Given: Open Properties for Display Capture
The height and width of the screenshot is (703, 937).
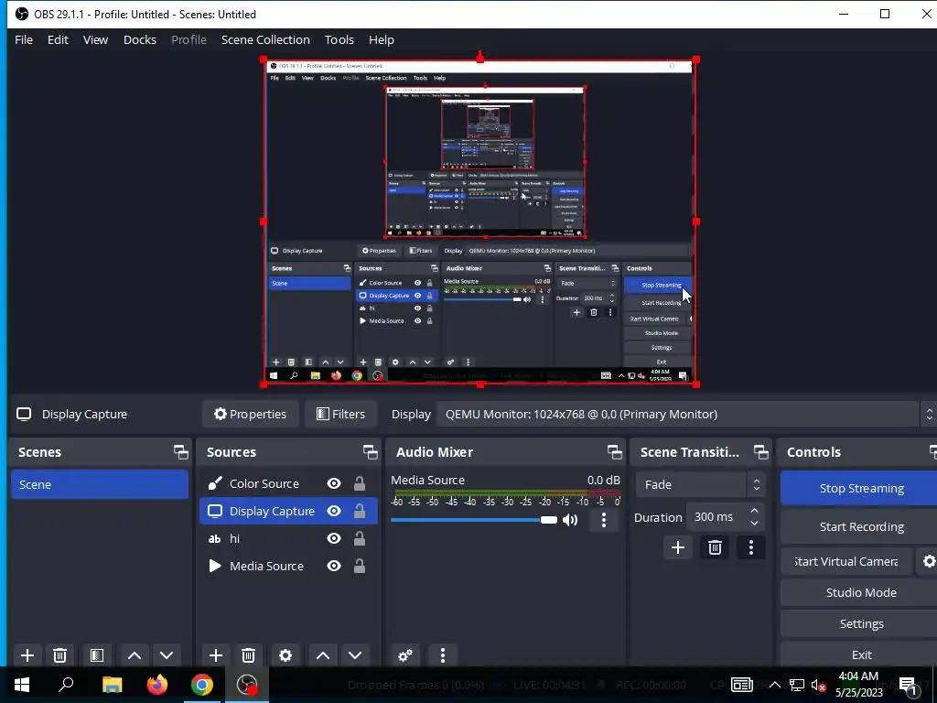Looking at the screenshot, I should (x=251, y=415).
